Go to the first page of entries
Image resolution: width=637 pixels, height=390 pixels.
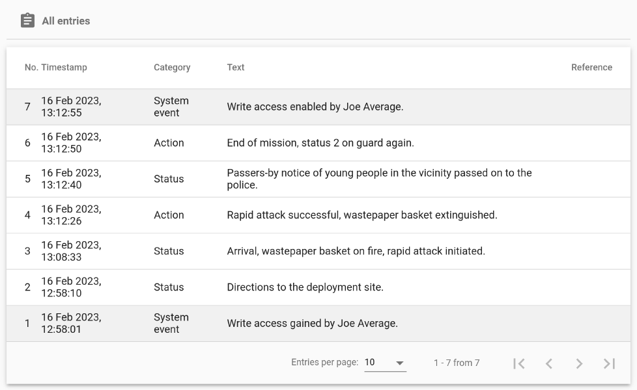click(518, 363)
